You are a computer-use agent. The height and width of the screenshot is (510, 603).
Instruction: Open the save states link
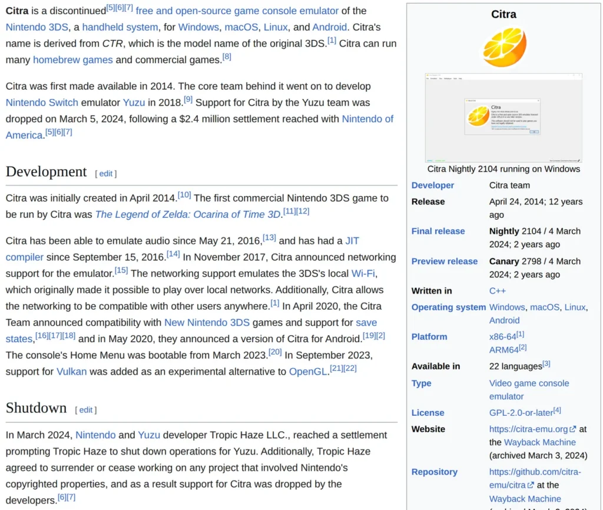(191, 331)
